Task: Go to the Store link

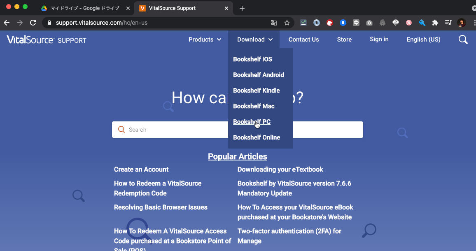Action: [x=344, y=40]
